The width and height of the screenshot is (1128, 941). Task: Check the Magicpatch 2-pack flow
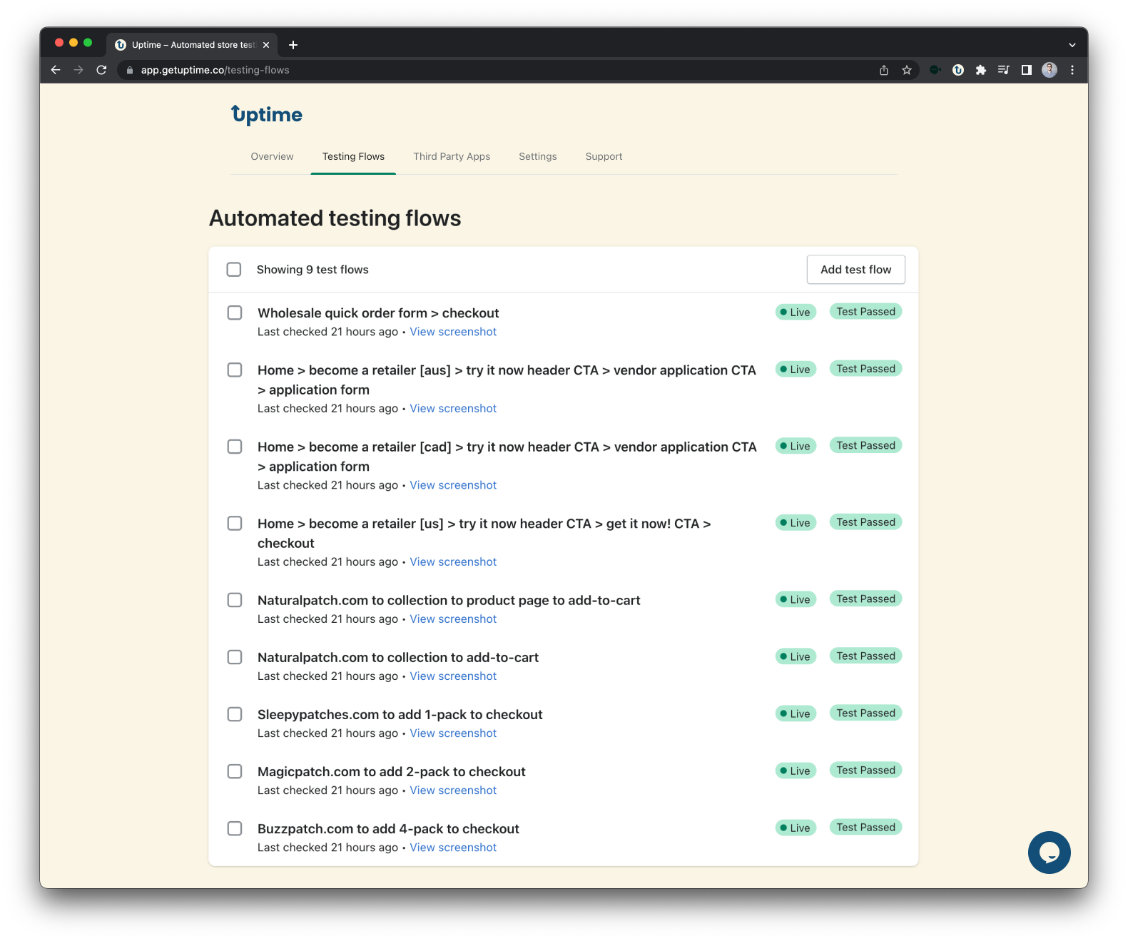(x=235, y=771)
